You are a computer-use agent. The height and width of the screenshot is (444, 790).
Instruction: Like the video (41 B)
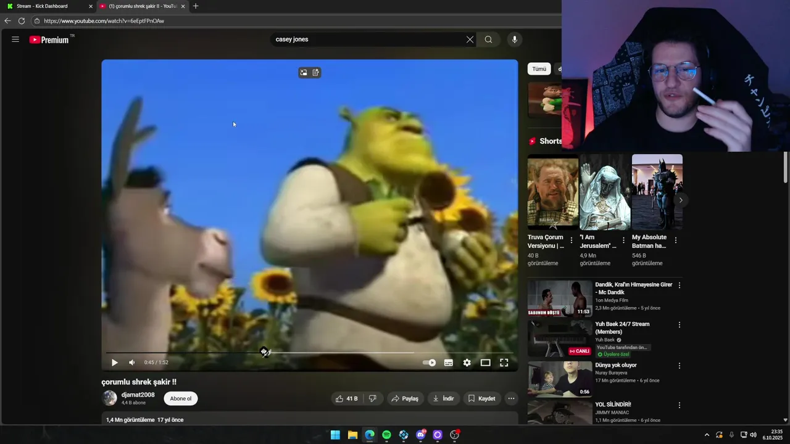pyautogui.click(x=347, y=398)
